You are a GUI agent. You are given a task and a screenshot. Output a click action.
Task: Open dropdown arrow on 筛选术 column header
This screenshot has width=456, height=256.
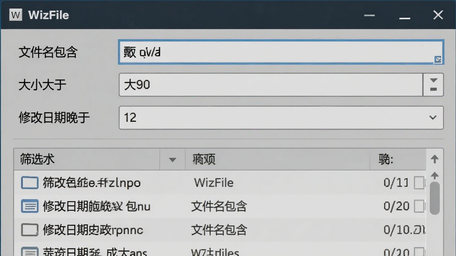pos(172,160)
